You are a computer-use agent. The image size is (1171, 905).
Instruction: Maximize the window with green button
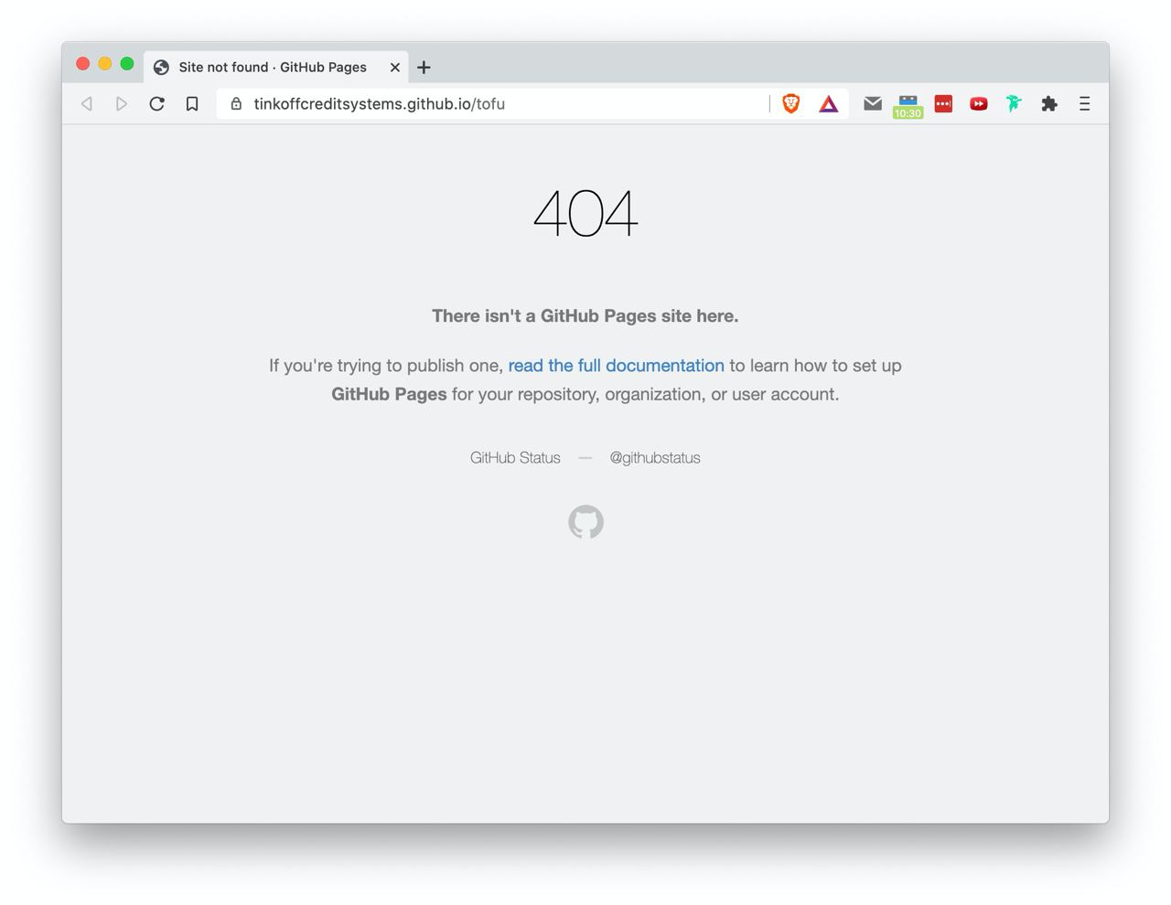pyautogui.click(x=127, y=64)
